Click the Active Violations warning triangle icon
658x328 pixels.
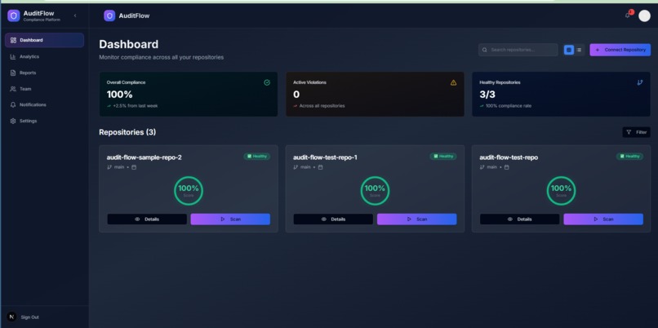[453, 82]
